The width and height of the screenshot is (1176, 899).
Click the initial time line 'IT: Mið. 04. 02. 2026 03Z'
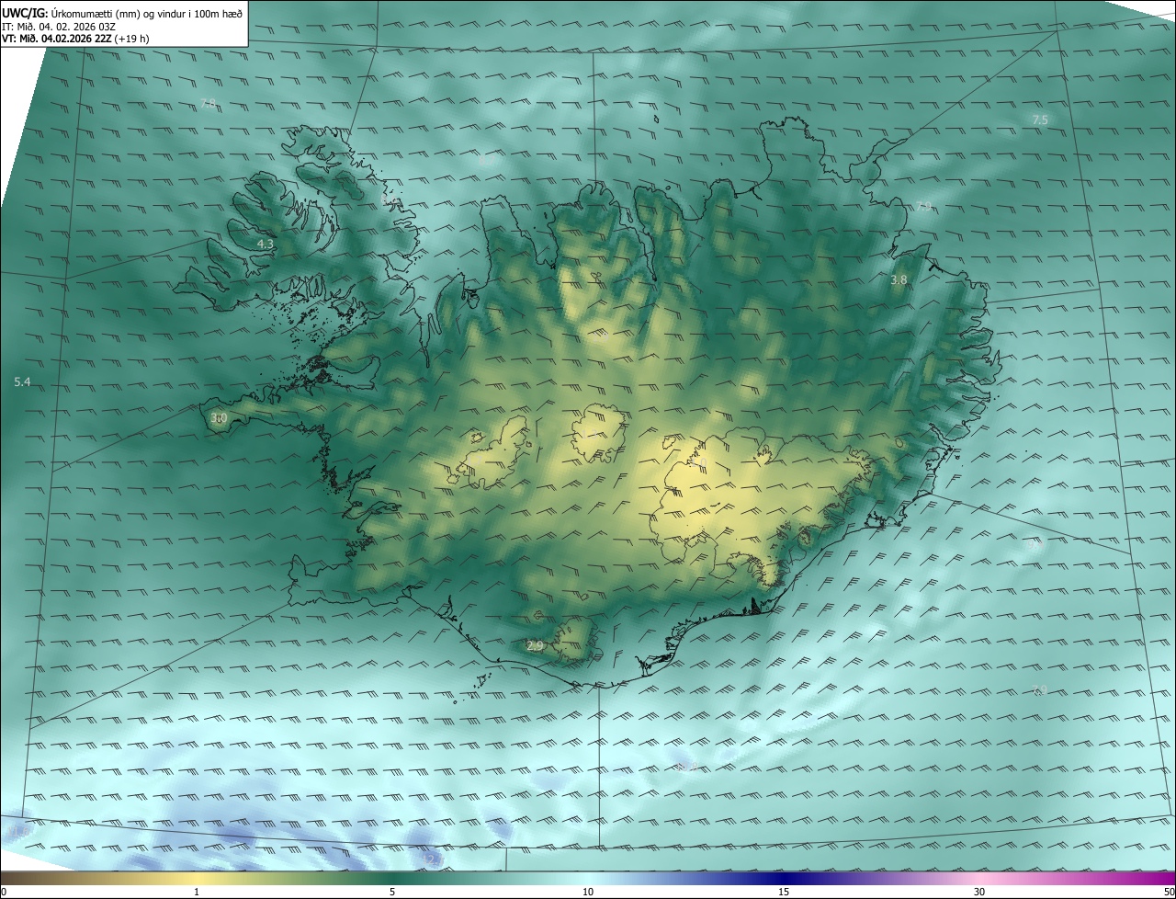(59, 26)
